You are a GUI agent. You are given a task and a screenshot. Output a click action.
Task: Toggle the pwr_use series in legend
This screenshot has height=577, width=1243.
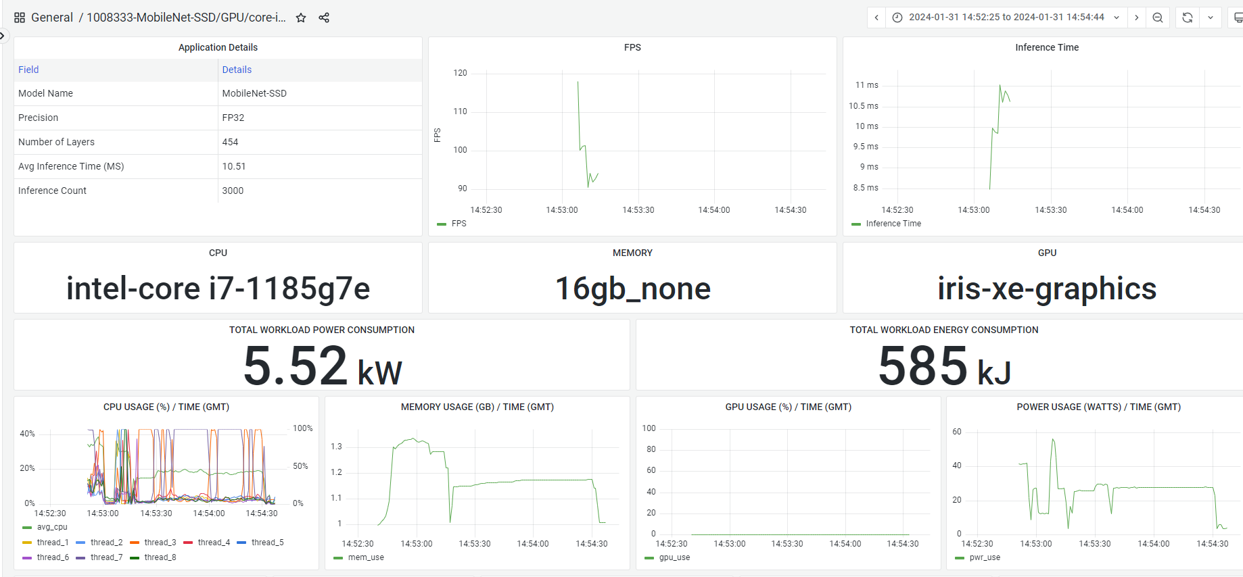(984, 557)
